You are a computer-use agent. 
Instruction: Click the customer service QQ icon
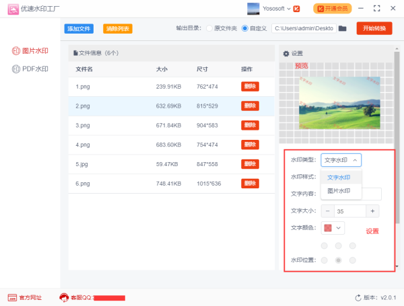[64, 297]
